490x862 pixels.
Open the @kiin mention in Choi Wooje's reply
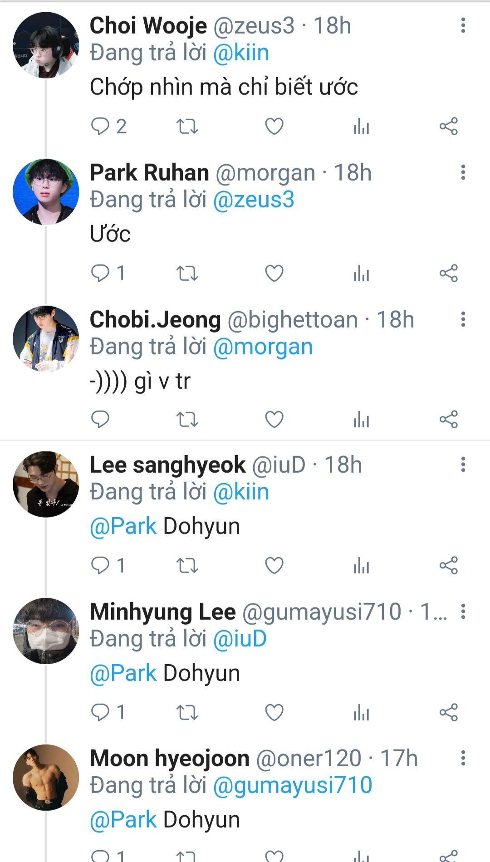(240, 53)
